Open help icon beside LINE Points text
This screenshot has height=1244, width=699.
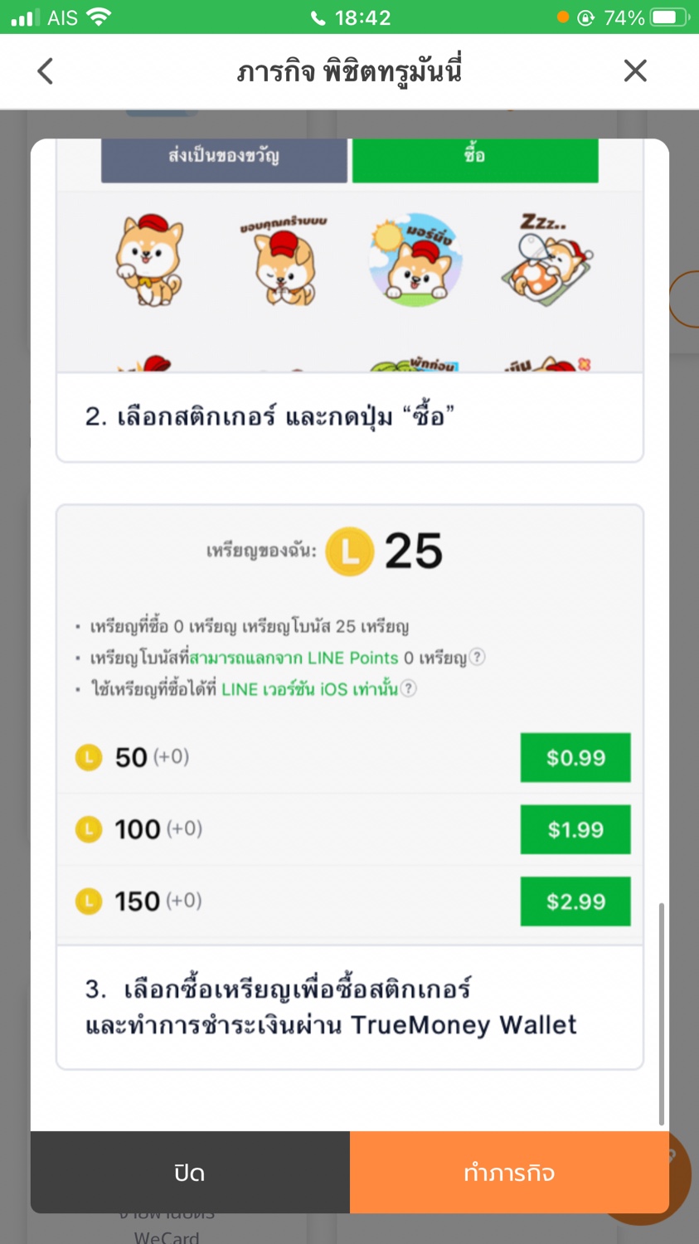tap(477, 657)
